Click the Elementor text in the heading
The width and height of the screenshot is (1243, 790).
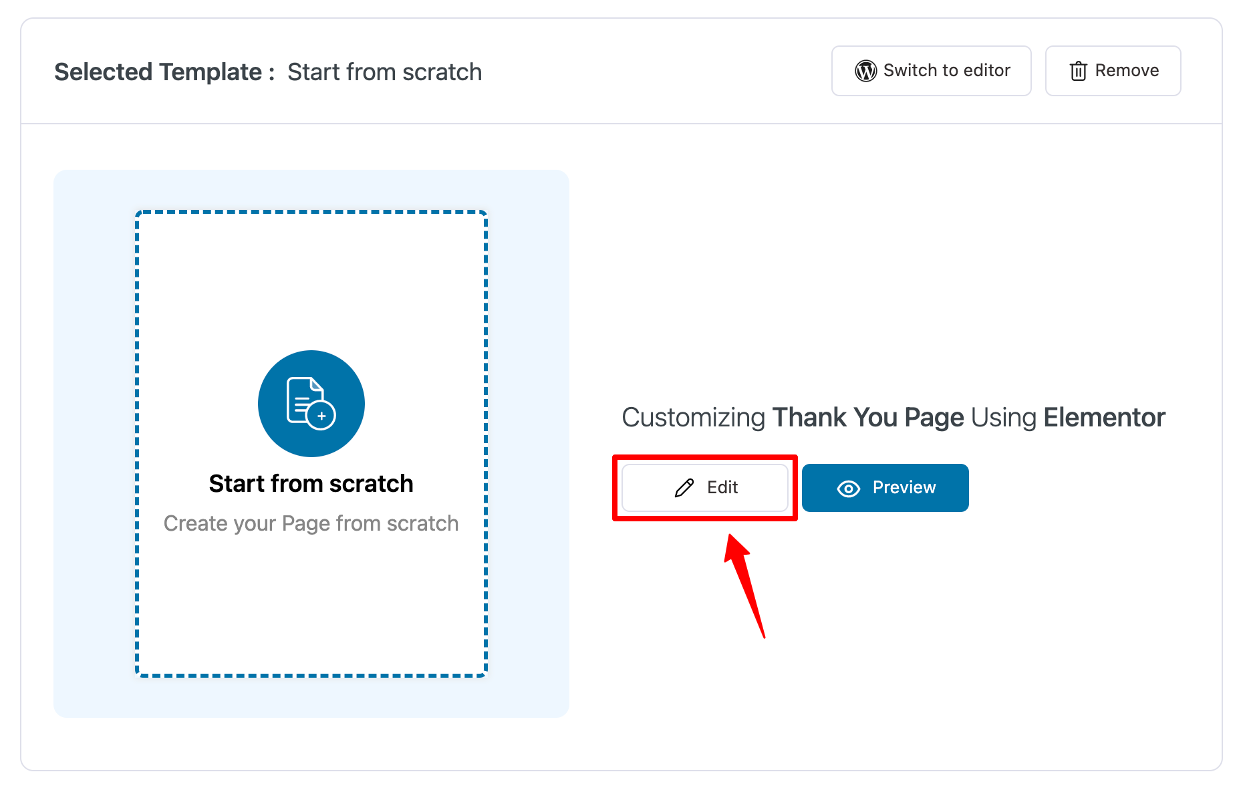pyautogui.click(x=1104, y=417)
